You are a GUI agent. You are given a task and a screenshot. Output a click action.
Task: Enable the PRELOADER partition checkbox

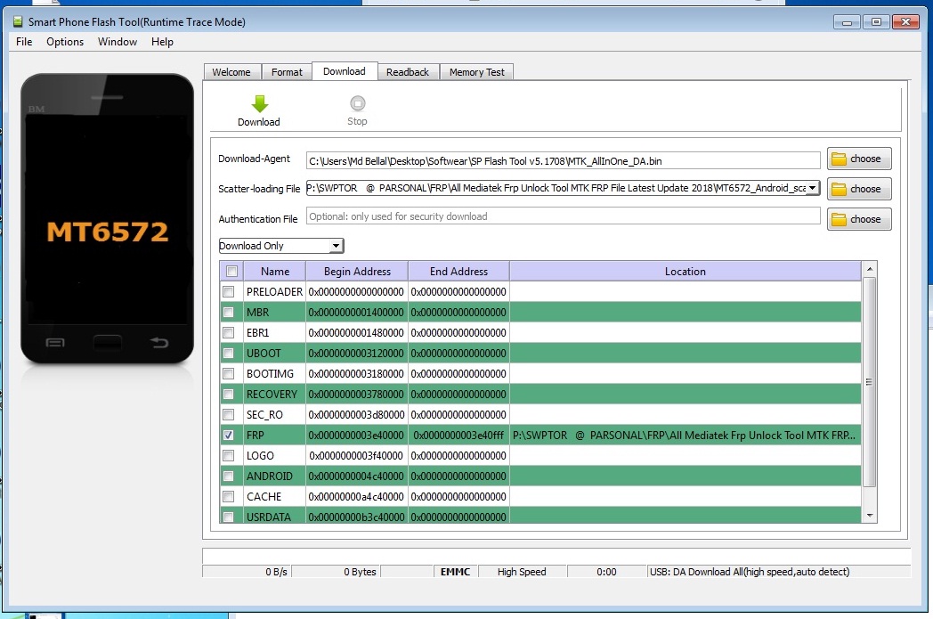(x=229, y=291)
